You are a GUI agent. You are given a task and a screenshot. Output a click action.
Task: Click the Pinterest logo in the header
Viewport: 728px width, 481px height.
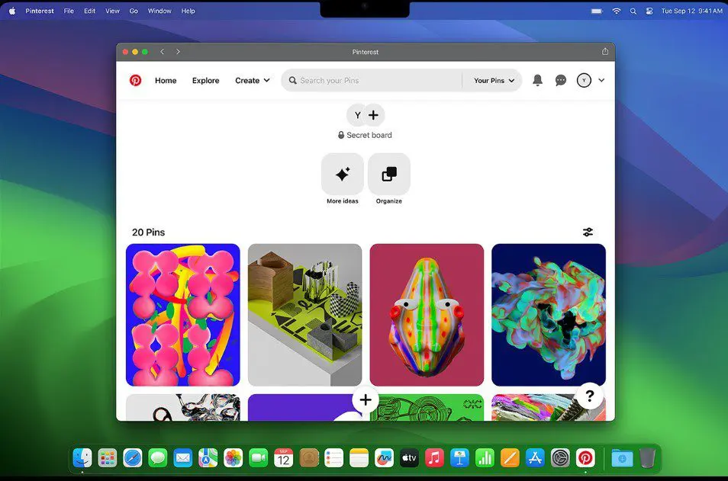click(135, 80)
